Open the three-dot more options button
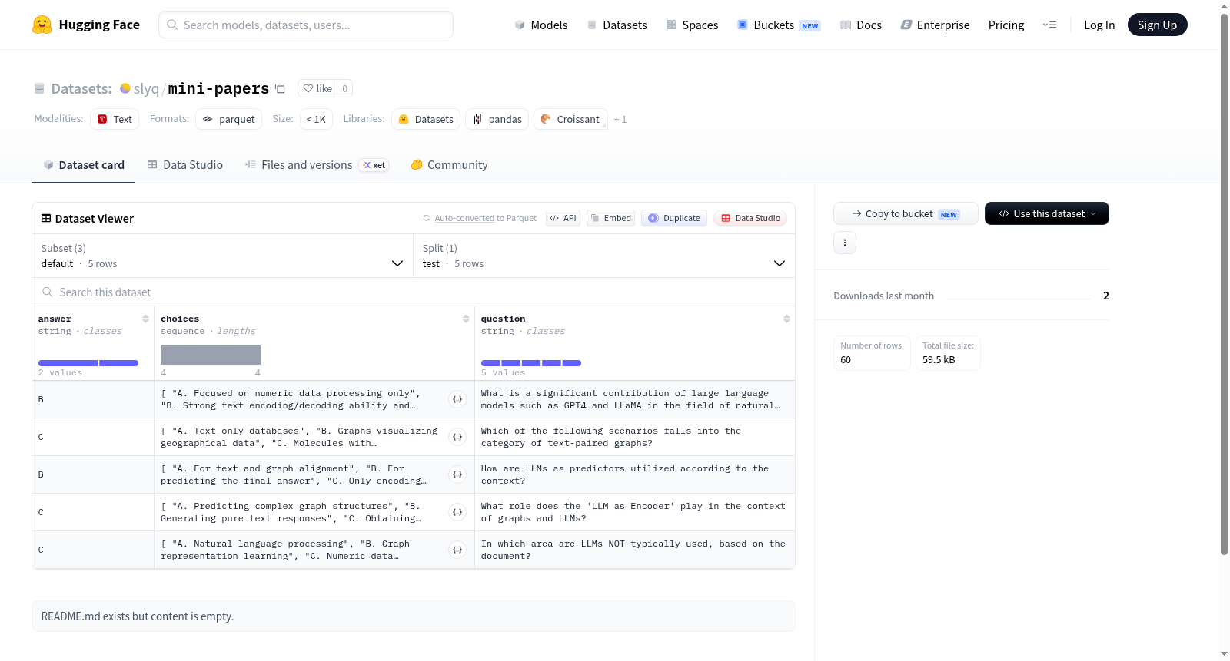This screenshot has width=1230, height=661. tap(845, 243)
